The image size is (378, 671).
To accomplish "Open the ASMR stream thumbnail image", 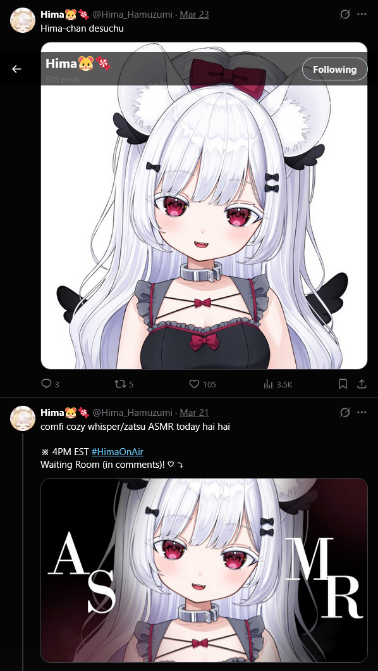I will pos(204,570).
